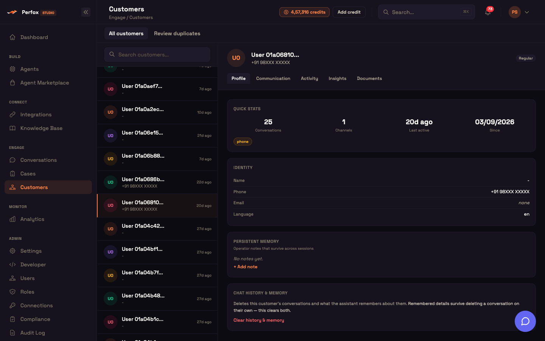Open the Audit Log icon
The width and height of the screenshot is (545, 341).
tap(12, 333)
